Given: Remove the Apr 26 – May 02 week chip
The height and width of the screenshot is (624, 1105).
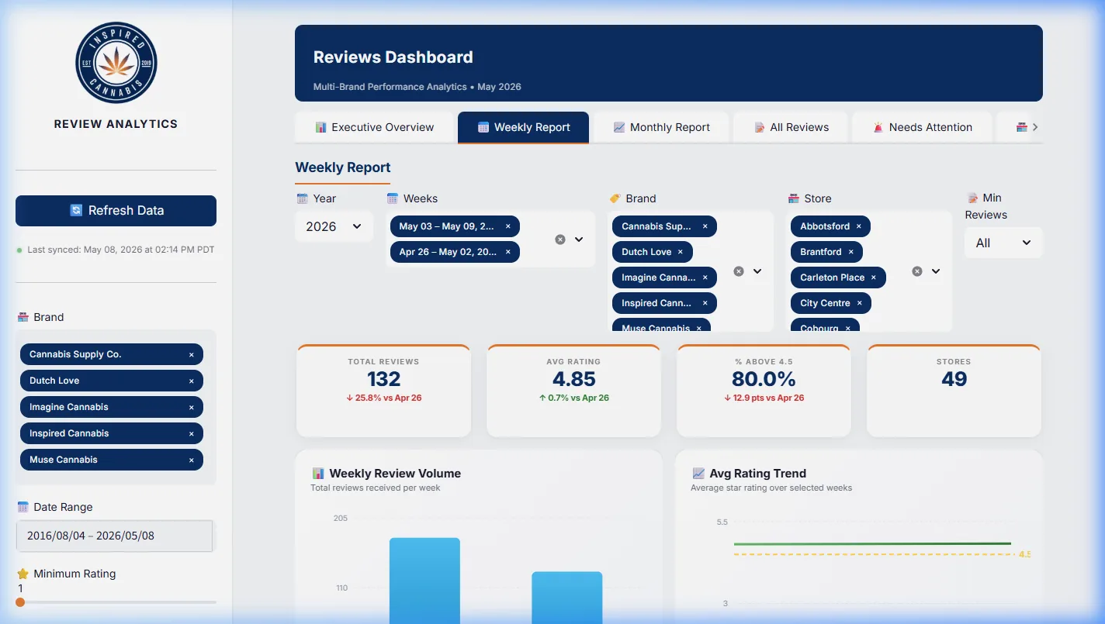Looking at the screenshot, I should [508, 252].
